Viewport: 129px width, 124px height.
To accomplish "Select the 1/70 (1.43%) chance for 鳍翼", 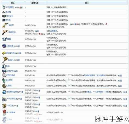I will 30,39.
